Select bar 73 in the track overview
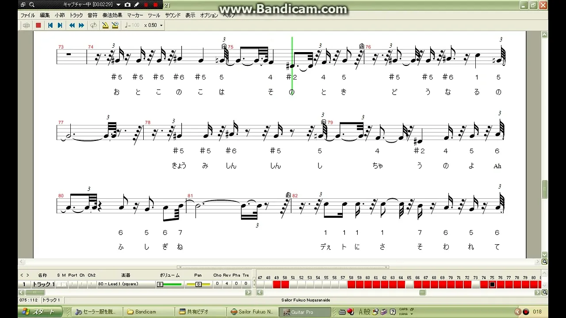 476,284
